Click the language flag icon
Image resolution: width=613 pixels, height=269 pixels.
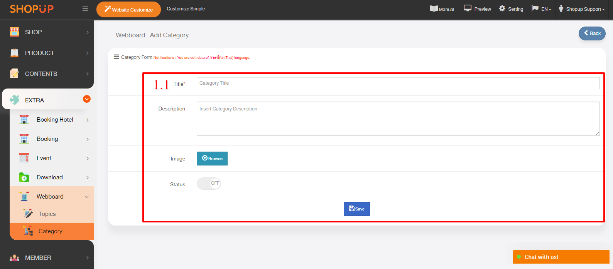click(535, 8)
